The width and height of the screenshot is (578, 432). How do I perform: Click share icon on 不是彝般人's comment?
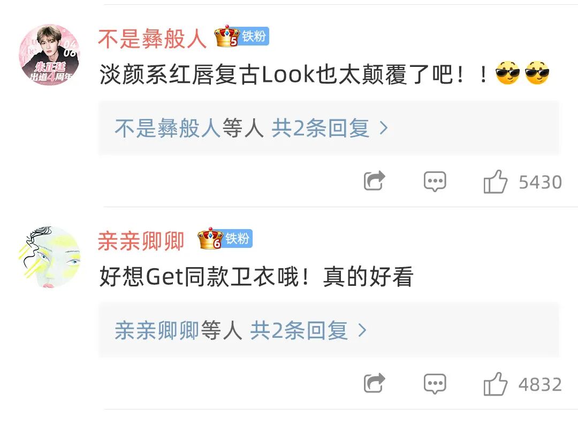click(x=374, y=181)
